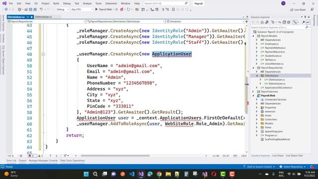Click the Hot Reload flame icon

[x=122, y=9]
